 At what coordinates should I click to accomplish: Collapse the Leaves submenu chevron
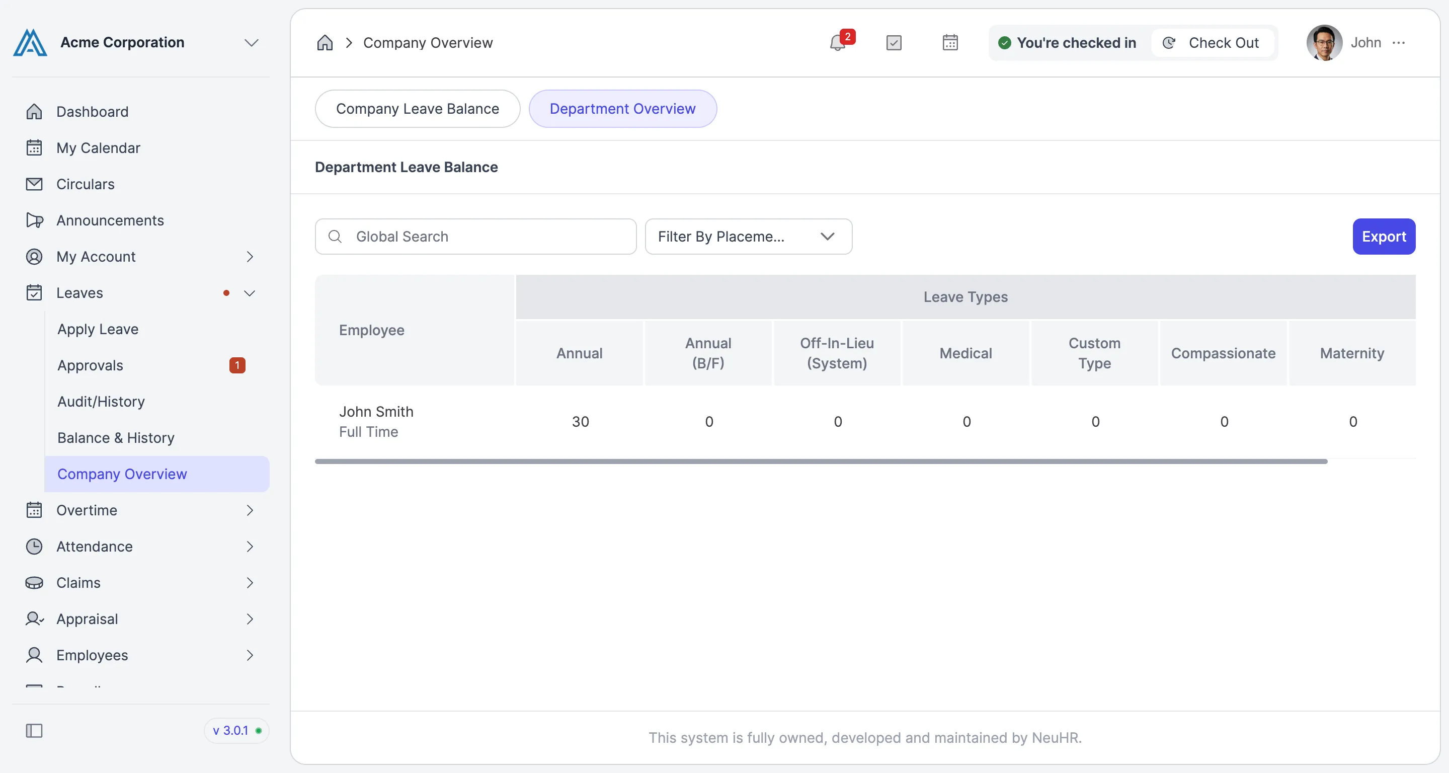pos(250,292)
